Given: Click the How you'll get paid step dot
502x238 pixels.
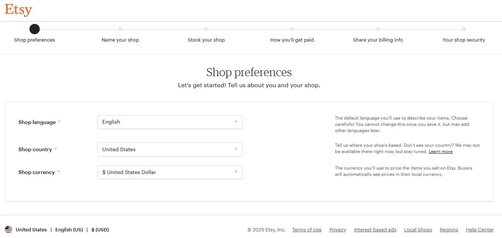Looking at the screenshot, I should pos(292,29).
